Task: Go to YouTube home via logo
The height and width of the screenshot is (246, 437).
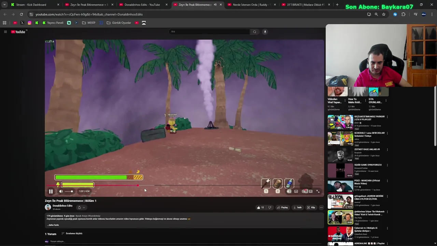Action: (18, 32)
